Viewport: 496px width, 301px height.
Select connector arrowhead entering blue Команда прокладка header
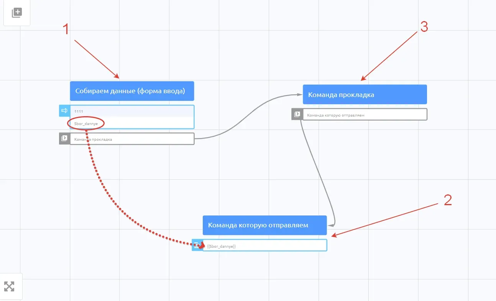300,95
